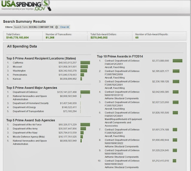Click the Air Force $60,326,571,229 bar
The width and height of the screenshot is (191, 171).
85,125
